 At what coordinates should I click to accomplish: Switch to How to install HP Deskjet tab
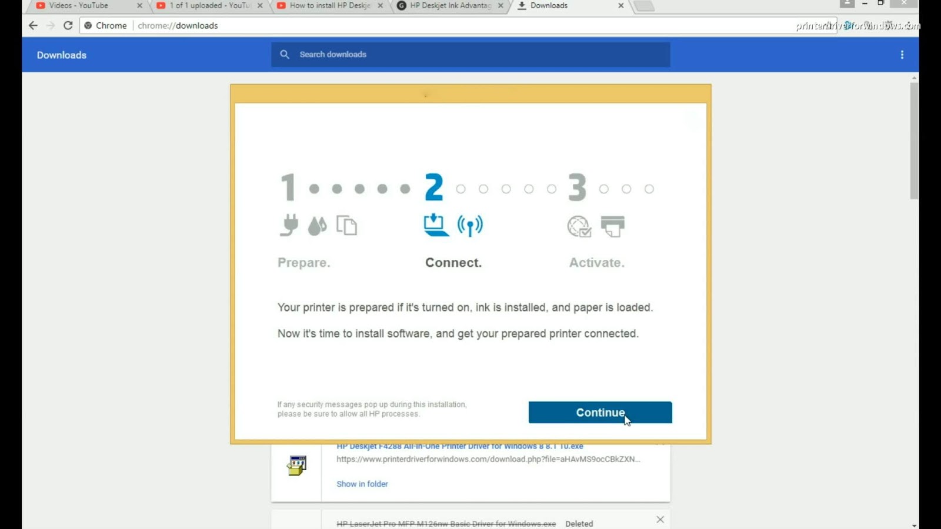pos(329,5)
